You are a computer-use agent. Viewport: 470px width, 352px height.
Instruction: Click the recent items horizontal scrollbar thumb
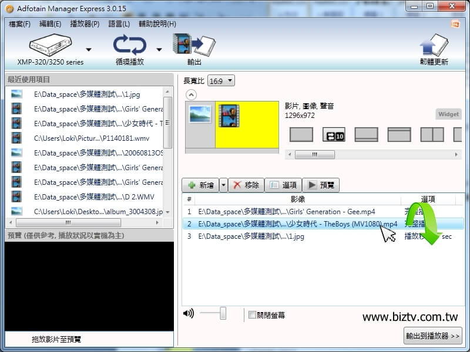coord(68,222)
